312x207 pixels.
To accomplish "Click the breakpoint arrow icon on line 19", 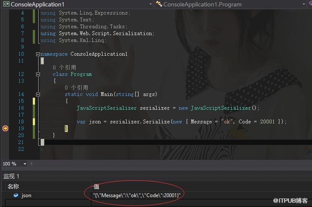I will pos(6,128).
